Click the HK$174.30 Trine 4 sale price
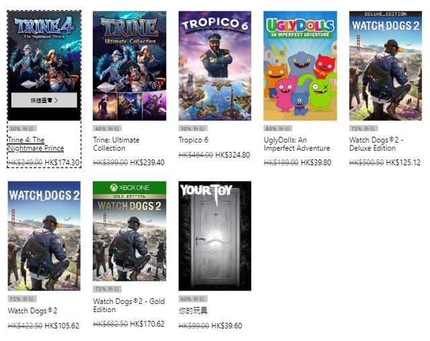Viewport: 430px width, 341px height. pos(62,163)
